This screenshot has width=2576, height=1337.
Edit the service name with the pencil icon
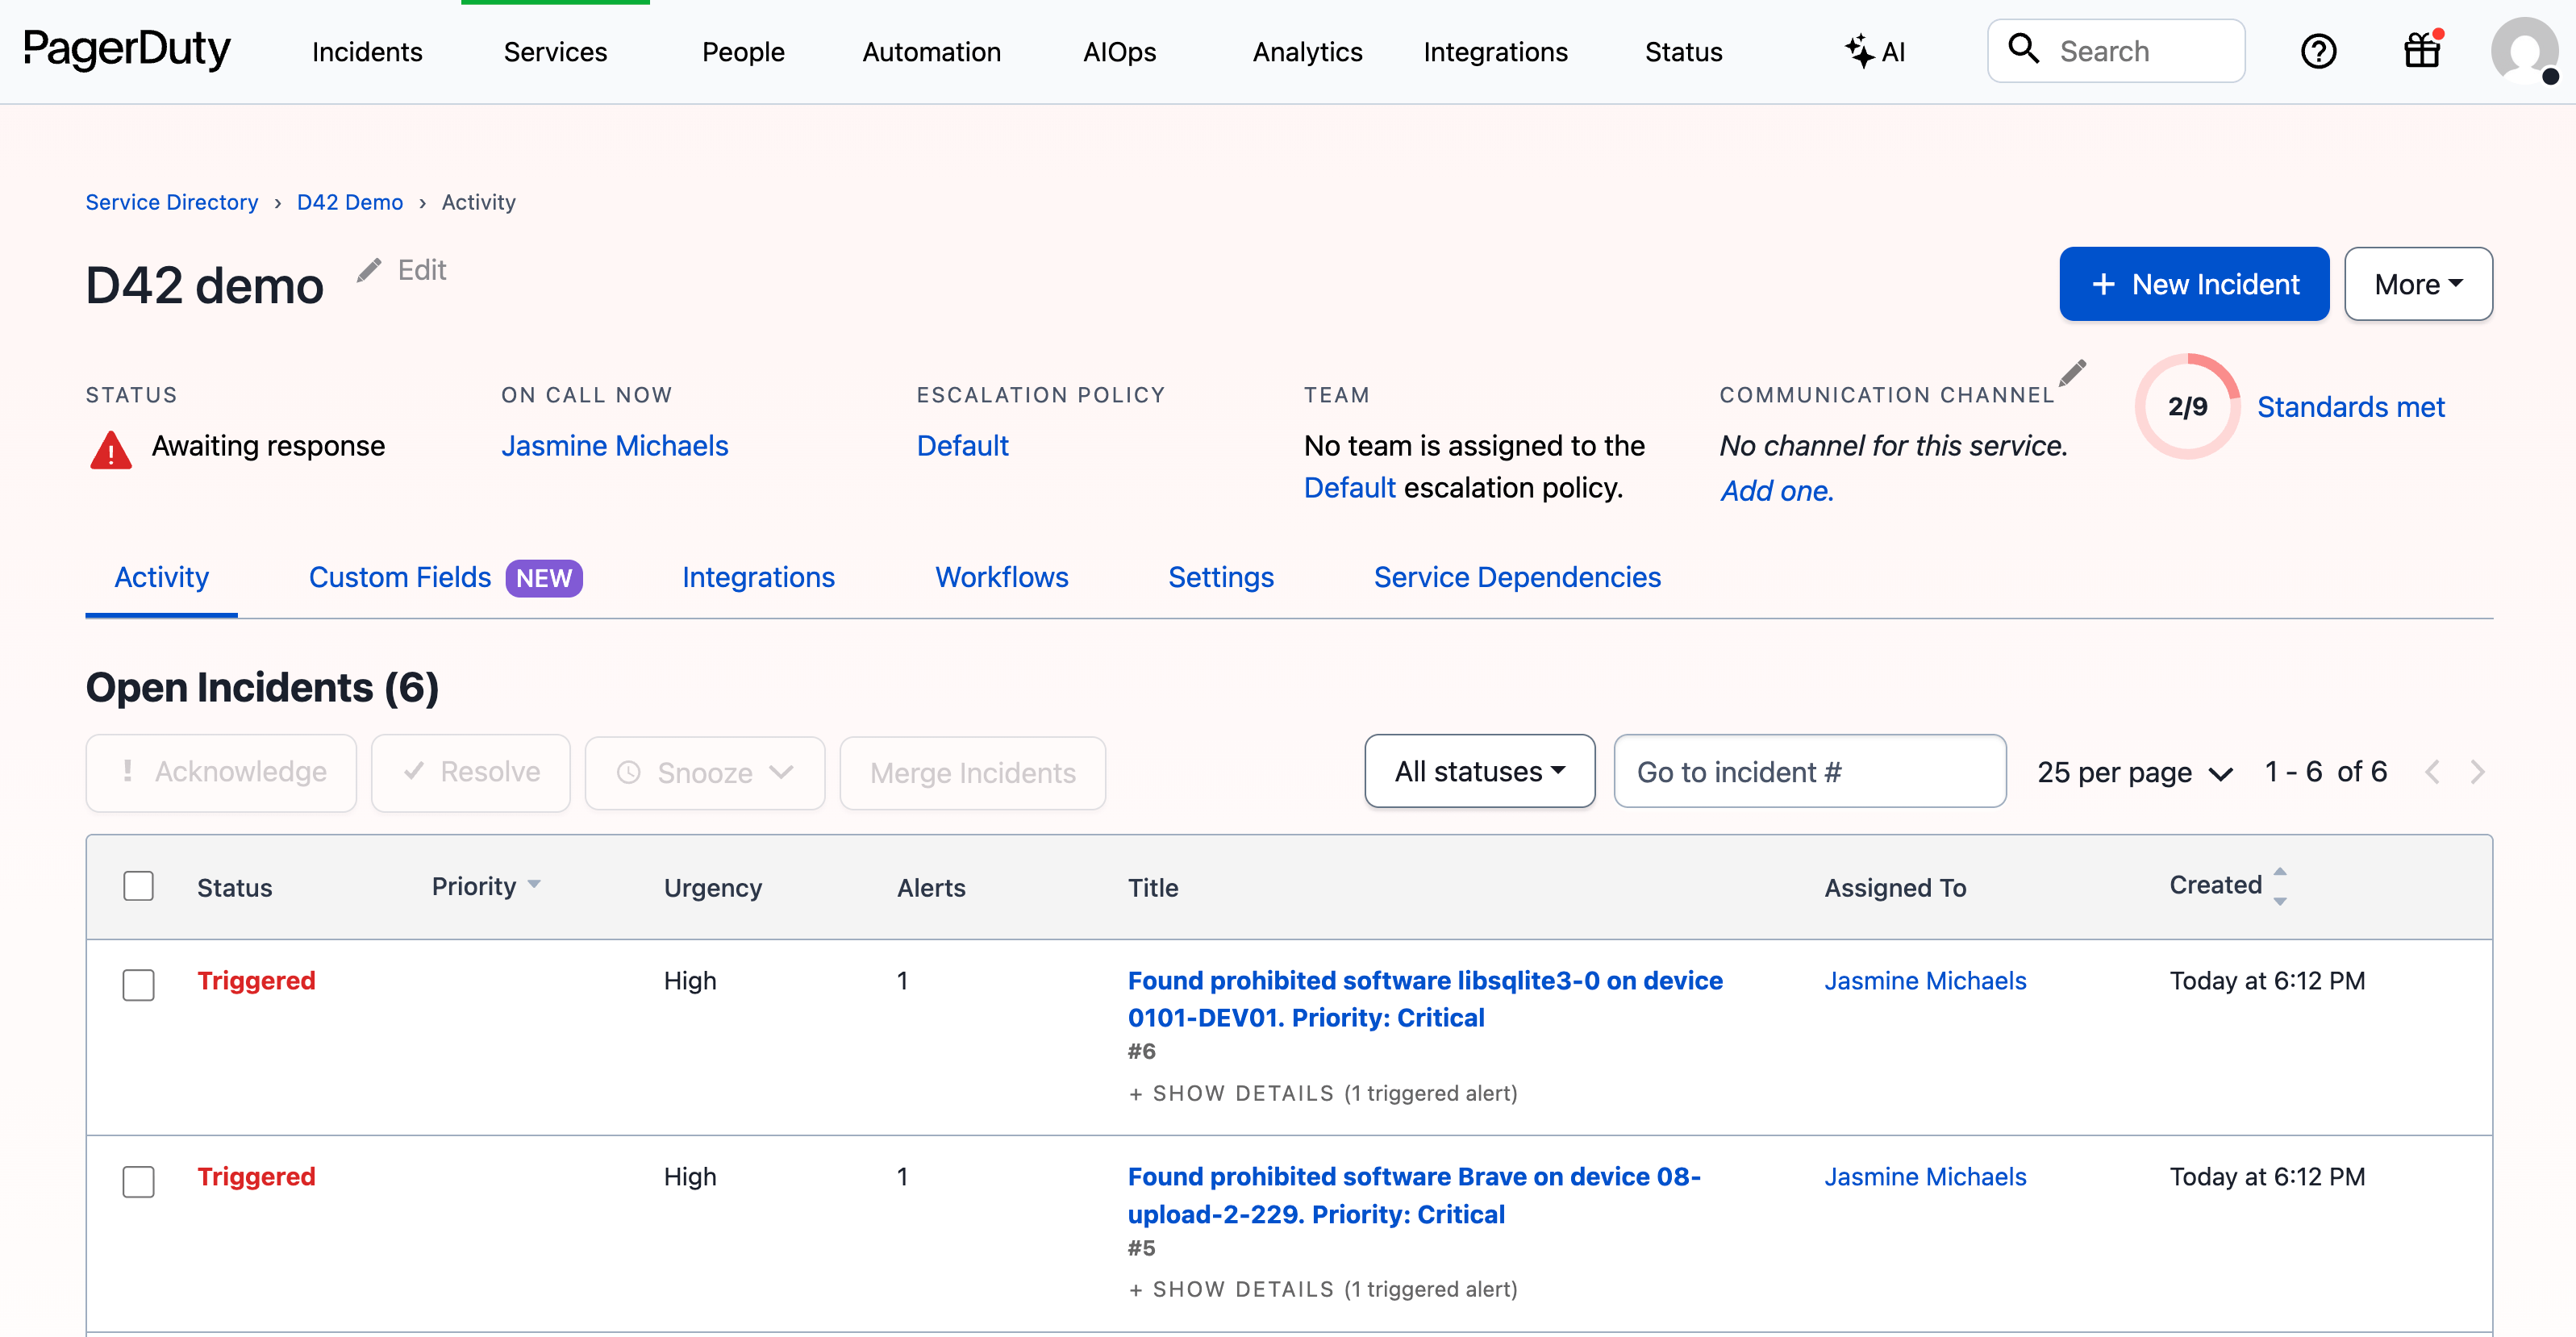click(x=369, y=272)
